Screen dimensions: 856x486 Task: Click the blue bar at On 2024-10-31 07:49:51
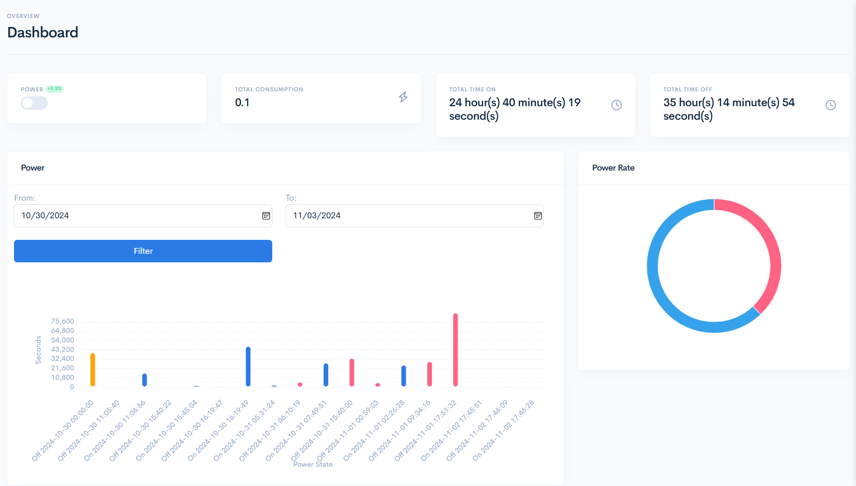tap(326, 375)
